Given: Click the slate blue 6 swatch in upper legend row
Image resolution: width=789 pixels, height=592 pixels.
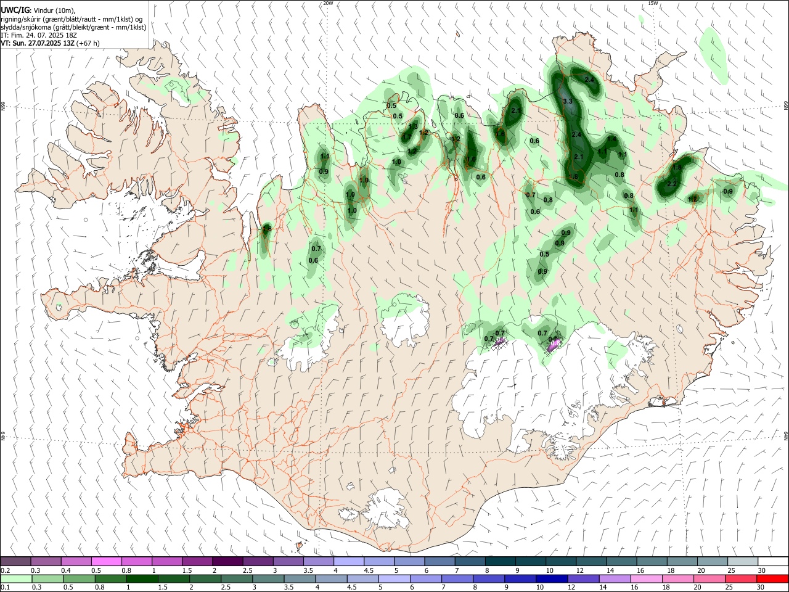Looking at the screenshot, I should [x=439, y=561].
